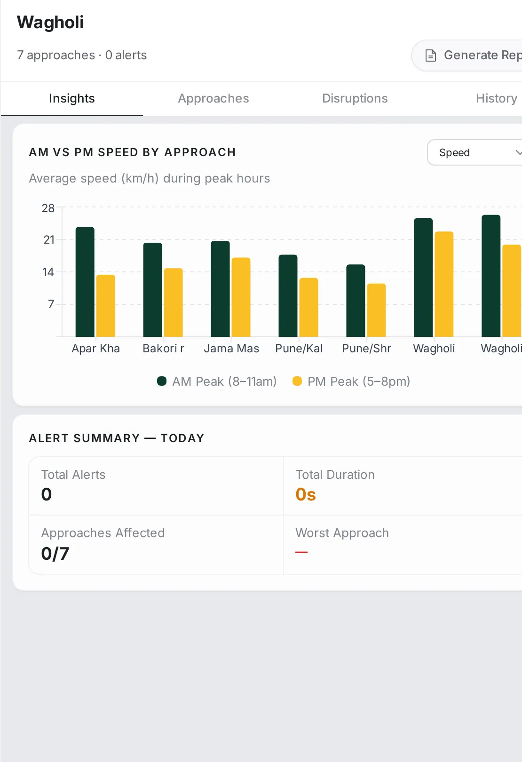Click the Total Alerts label
This screenshot has width=522, height=762.
(73, 475)
